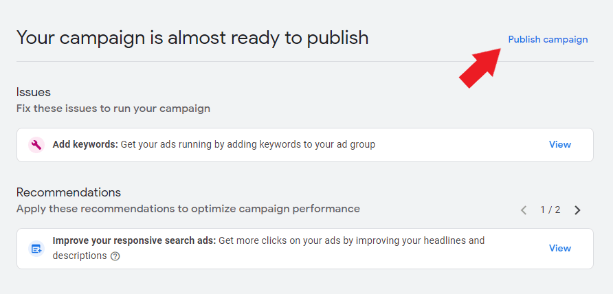613x294 pixels.
Task: Open View link for Add keywords issue
Action: click(560, 145)
